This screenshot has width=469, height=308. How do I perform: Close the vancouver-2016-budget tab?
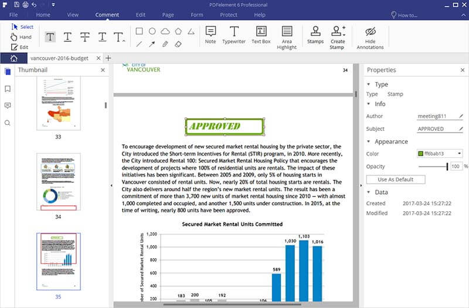click(x=98, y=58)
